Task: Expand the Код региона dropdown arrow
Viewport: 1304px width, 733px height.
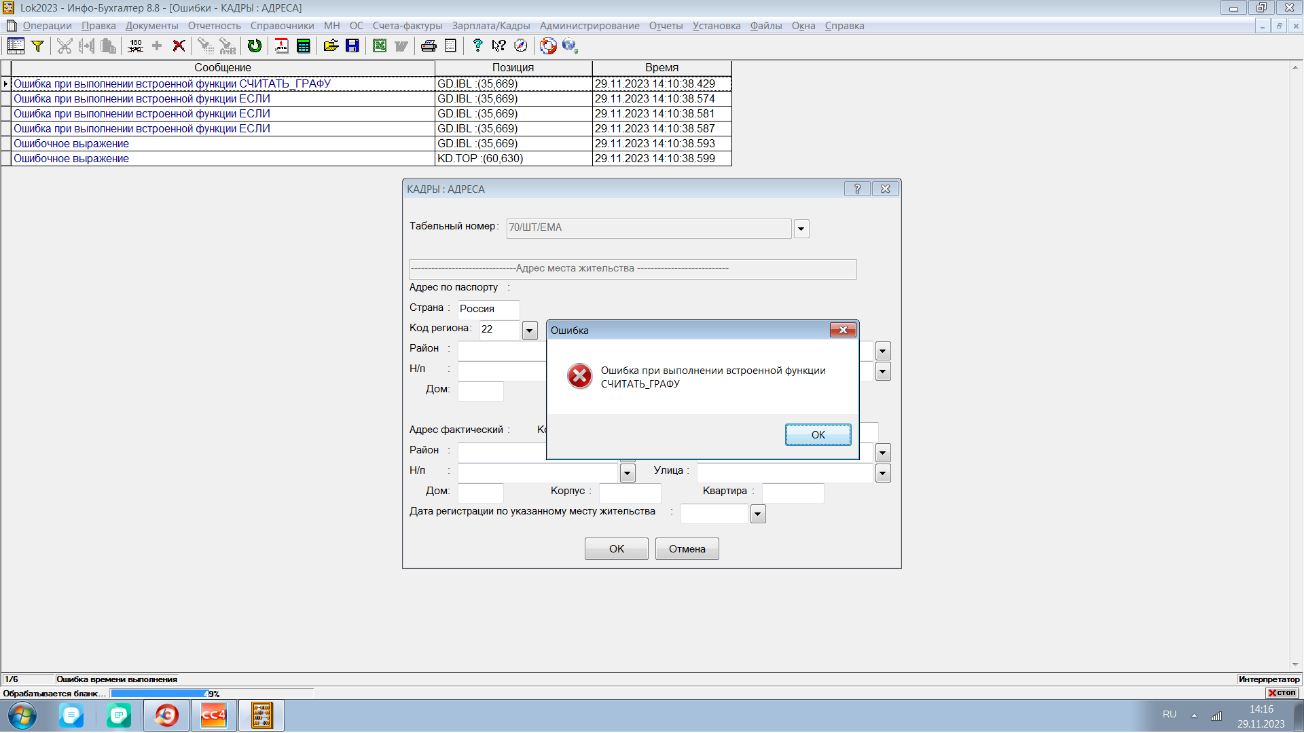Action: coord(530,331)
